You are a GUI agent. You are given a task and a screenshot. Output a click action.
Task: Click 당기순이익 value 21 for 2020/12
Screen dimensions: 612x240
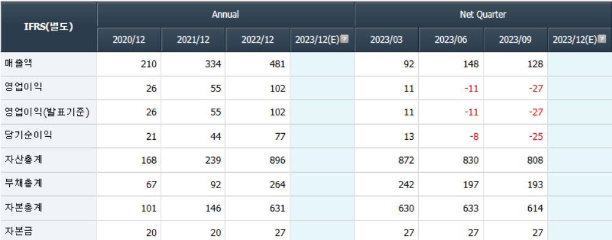pyautogui.click(x=152, y=136)
